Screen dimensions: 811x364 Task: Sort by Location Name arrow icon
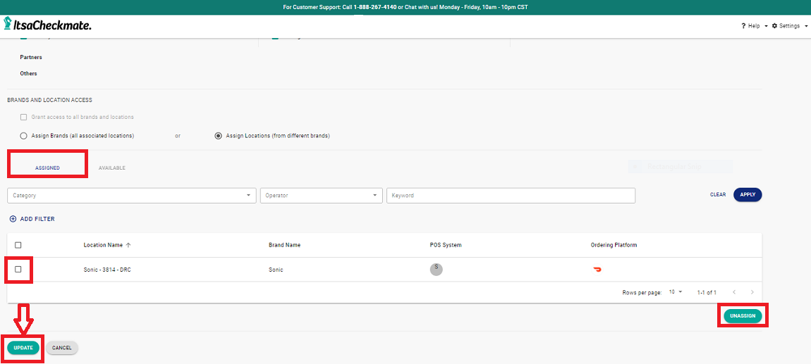(128, 245)
